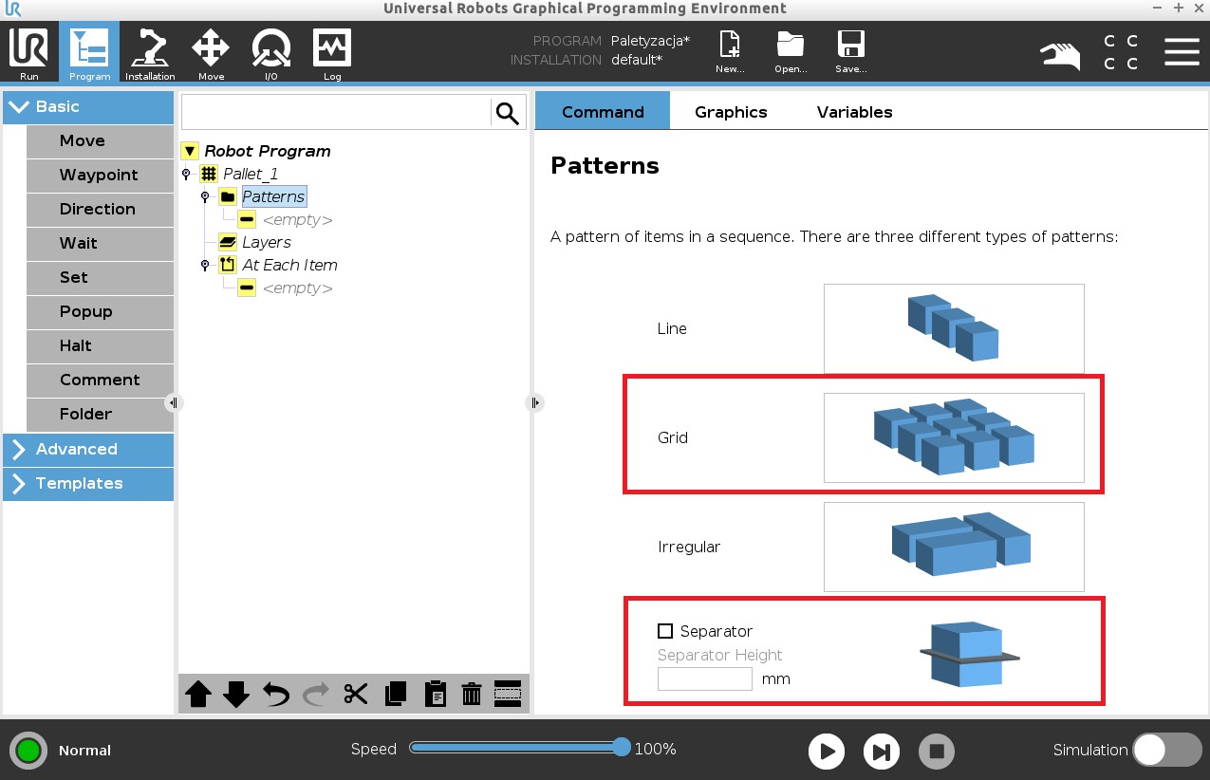Insert a Set command
This screenshot has height=780, width=1210.
(100, 278)
